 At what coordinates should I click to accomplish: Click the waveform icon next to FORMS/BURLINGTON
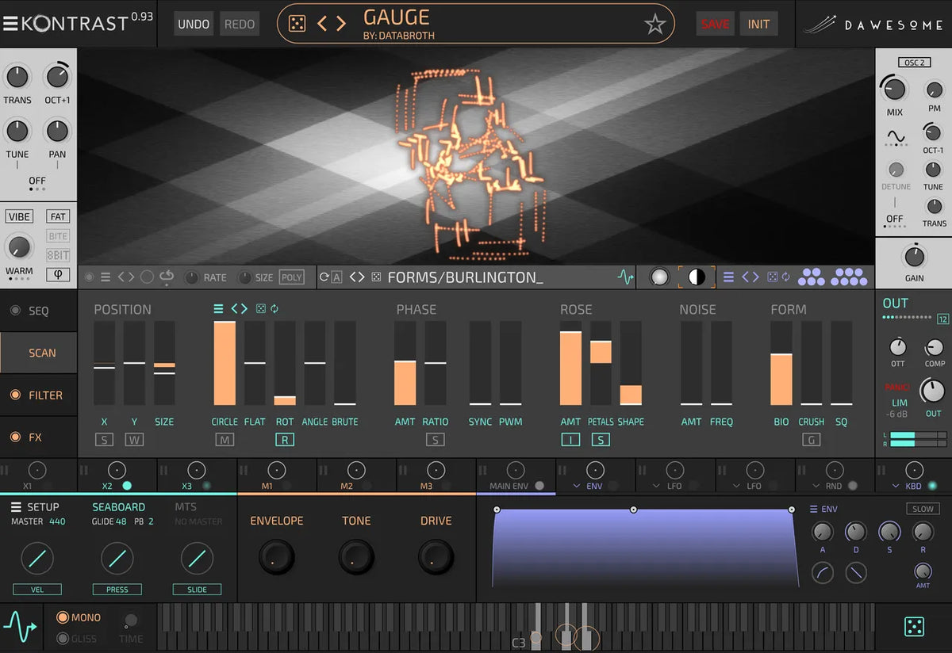[x=625, y=277]
